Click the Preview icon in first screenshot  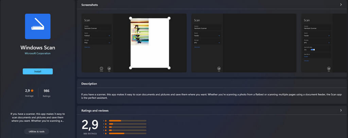(101, 68)
